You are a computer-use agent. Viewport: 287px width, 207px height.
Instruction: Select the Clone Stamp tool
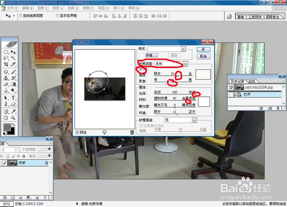[6, 78]
